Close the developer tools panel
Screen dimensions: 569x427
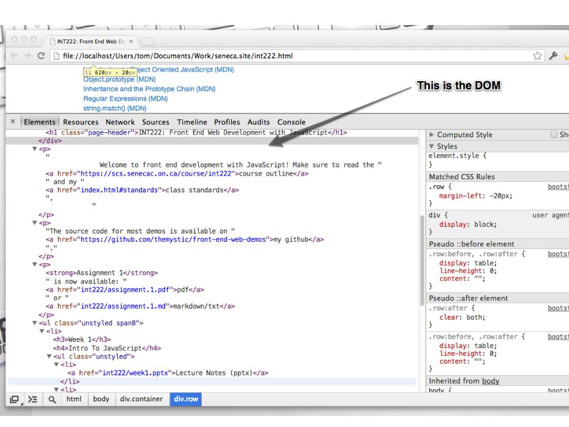point(13,122)
